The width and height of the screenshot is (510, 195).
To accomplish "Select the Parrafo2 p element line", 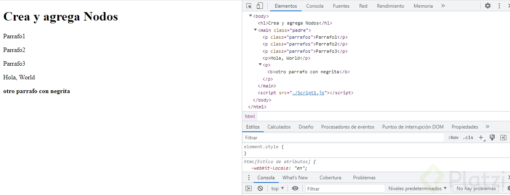I will click(x=305, y=44).
